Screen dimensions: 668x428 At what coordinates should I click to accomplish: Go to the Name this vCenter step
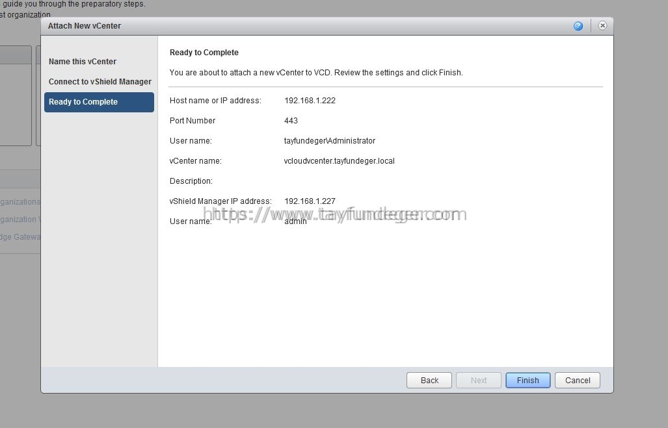coord(82,61)
